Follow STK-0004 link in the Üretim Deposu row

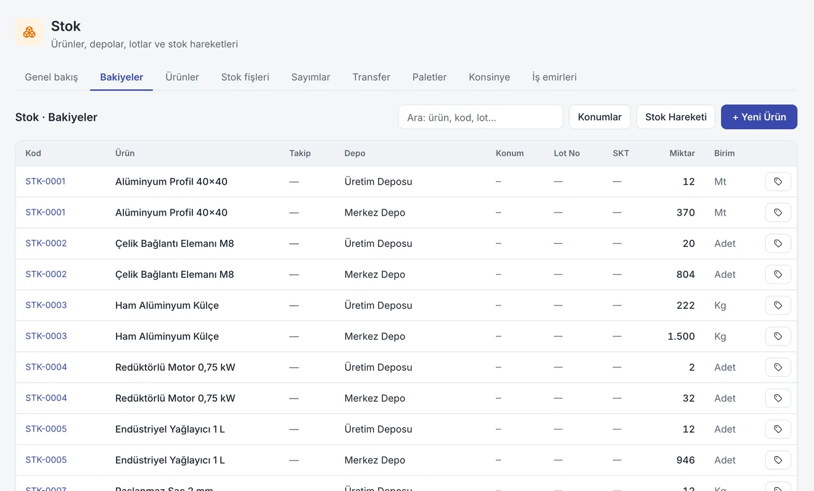[x=46, y=367]
